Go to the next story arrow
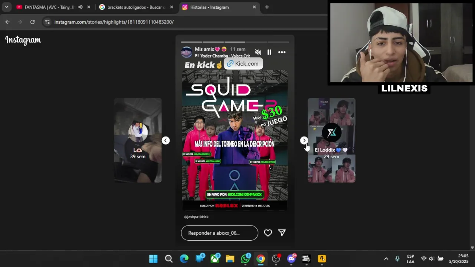Screen dimensions: 475x267 304,140
